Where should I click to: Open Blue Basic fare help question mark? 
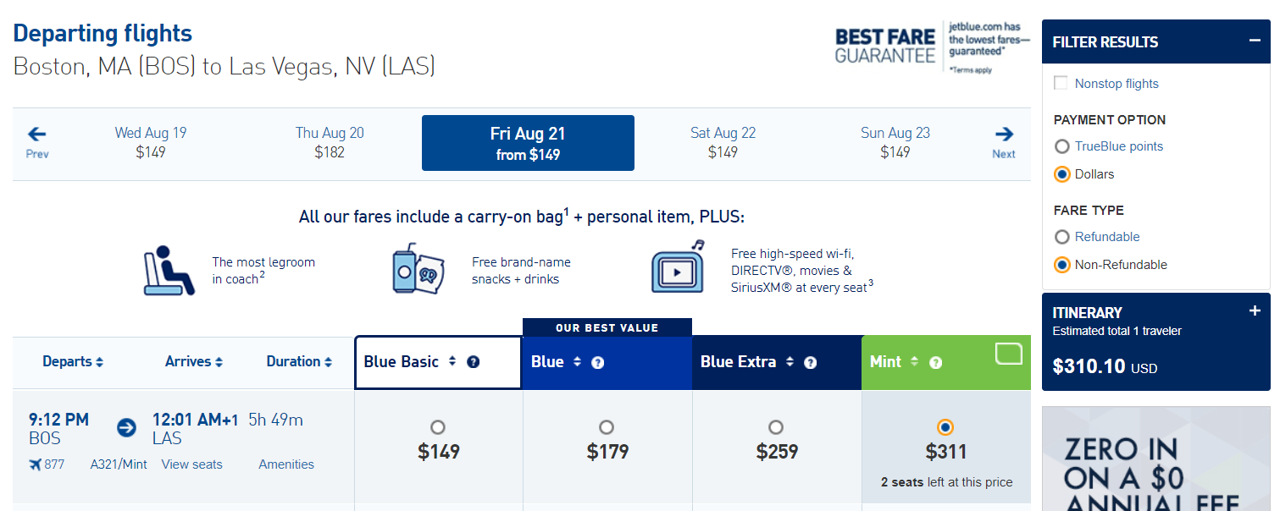click(474, 362)
